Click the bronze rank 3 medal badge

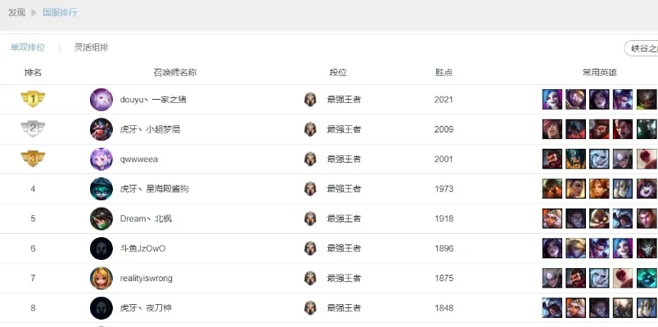pyautogui.click(x=33, y=159)
